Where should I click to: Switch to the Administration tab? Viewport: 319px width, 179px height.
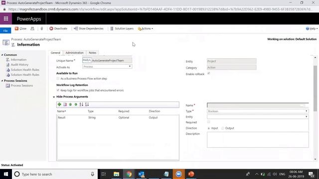tap(74, 53)
